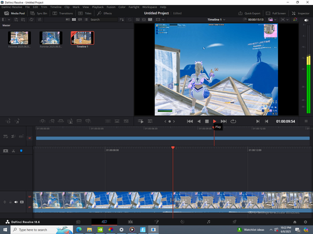Open the Inspector panel

pyautogui.click(x=300, y=13)
